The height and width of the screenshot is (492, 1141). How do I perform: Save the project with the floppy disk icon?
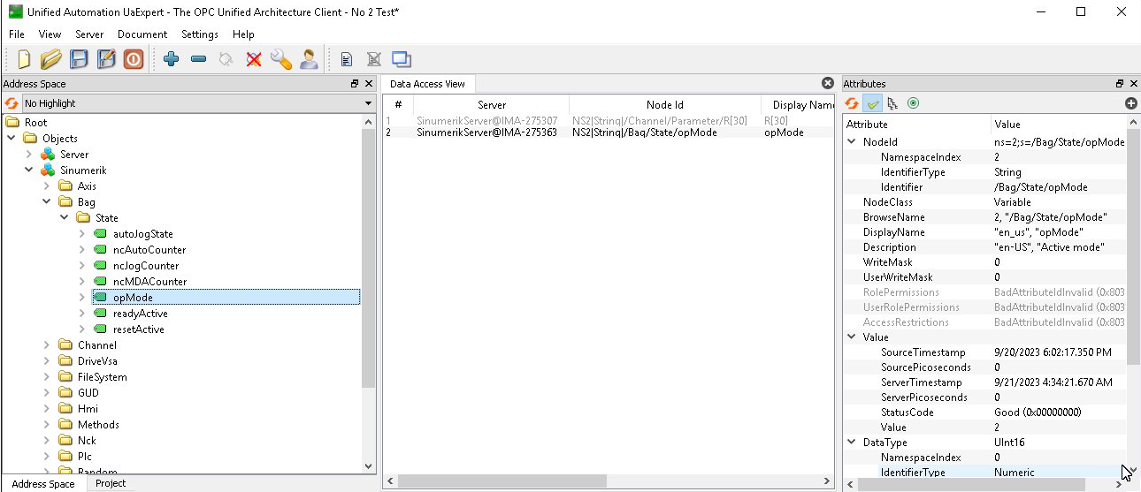click(x=79, y=59)
